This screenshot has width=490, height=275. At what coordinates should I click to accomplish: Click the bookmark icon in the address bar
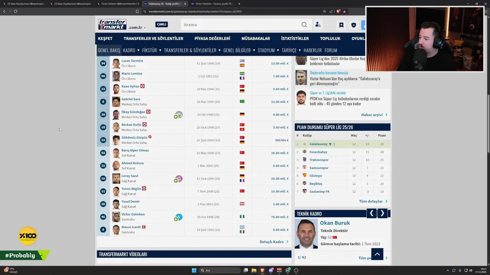pyautogui.click(x=137, y=11)
